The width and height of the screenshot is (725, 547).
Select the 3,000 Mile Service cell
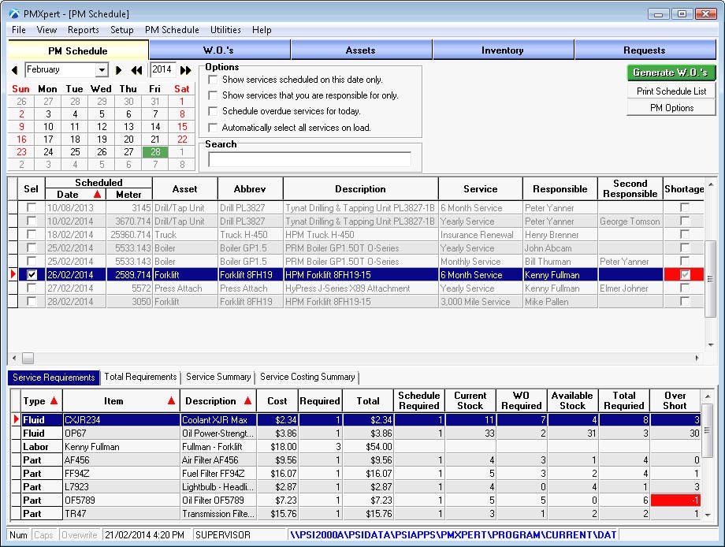[x=481, y=301]
